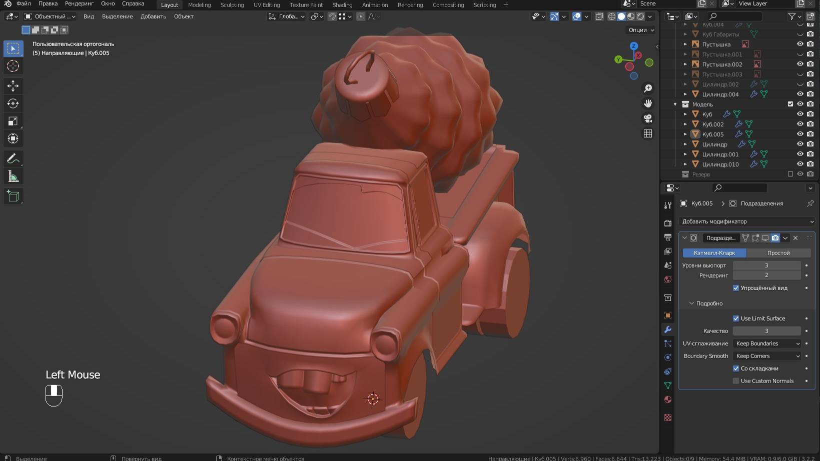820x461 pixels.
Task: Switch to rendered viewport shading
Action: (x=640, y=16)
